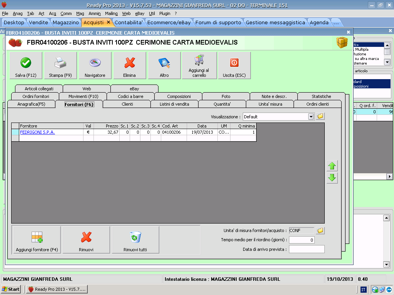Viewport: 394px width, 295px height.
Task: Move supplier down with green arrow
Action: coord(332,178)
